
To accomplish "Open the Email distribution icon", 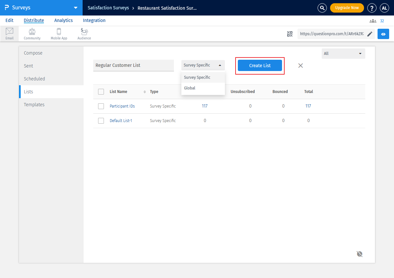I will (9, 34).
